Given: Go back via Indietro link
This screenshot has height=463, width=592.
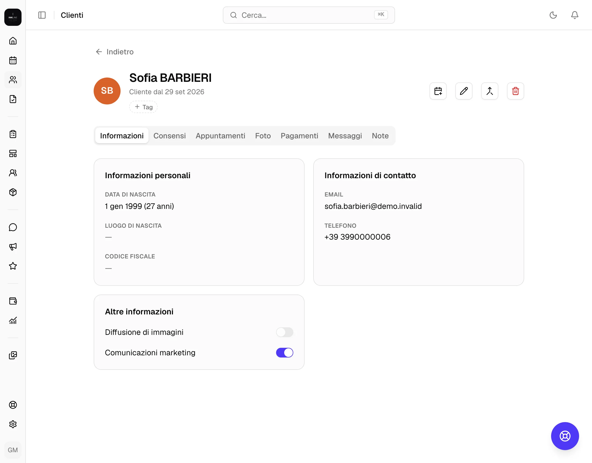Looking at the screenshot, I should point(115,51).
